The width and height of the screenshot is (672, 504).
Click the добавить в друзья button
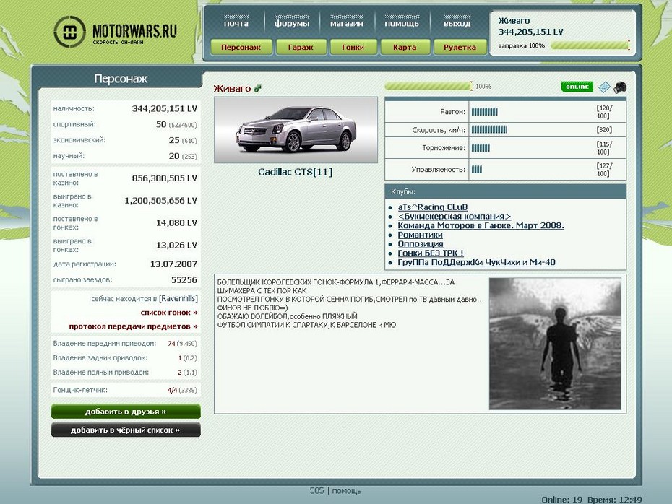[126, 412]
